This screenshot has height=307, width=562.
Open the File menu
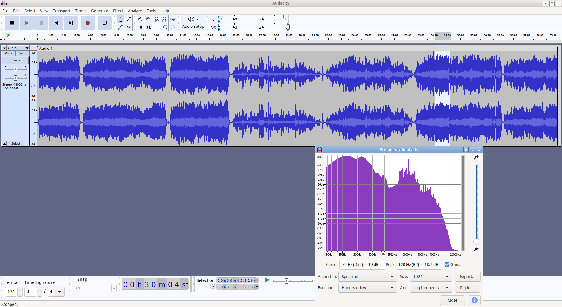5,11
